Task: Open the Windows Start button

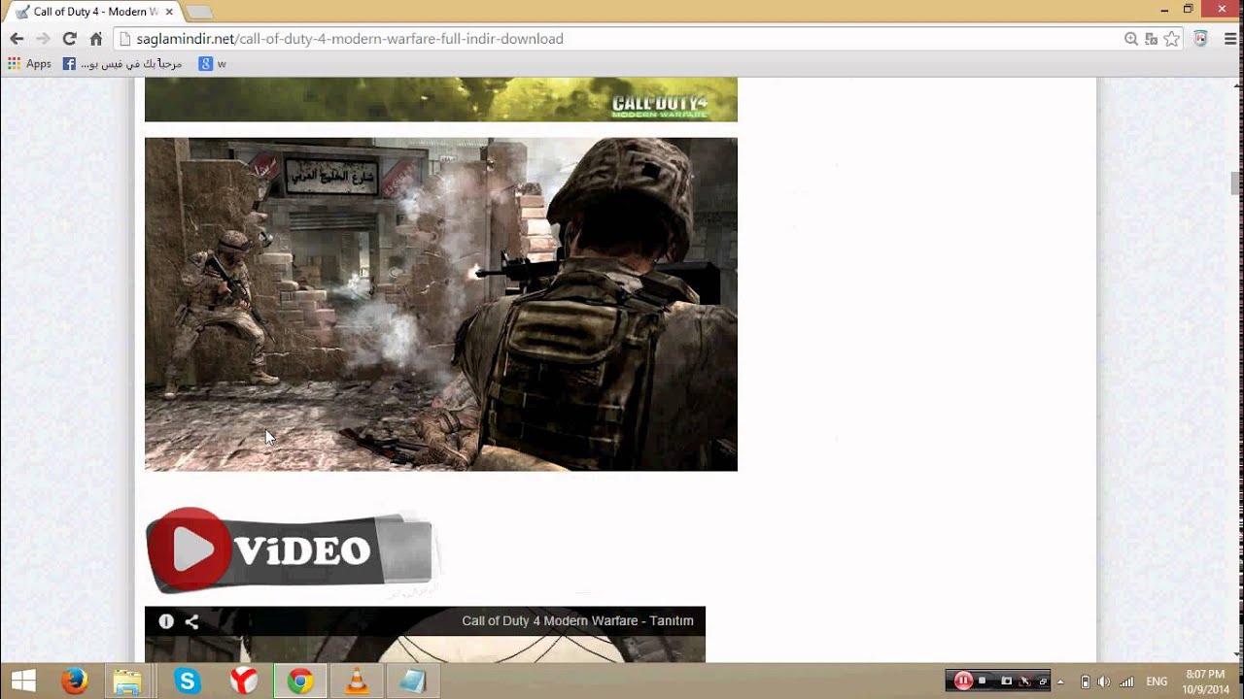Action: [x=23, y=681]
